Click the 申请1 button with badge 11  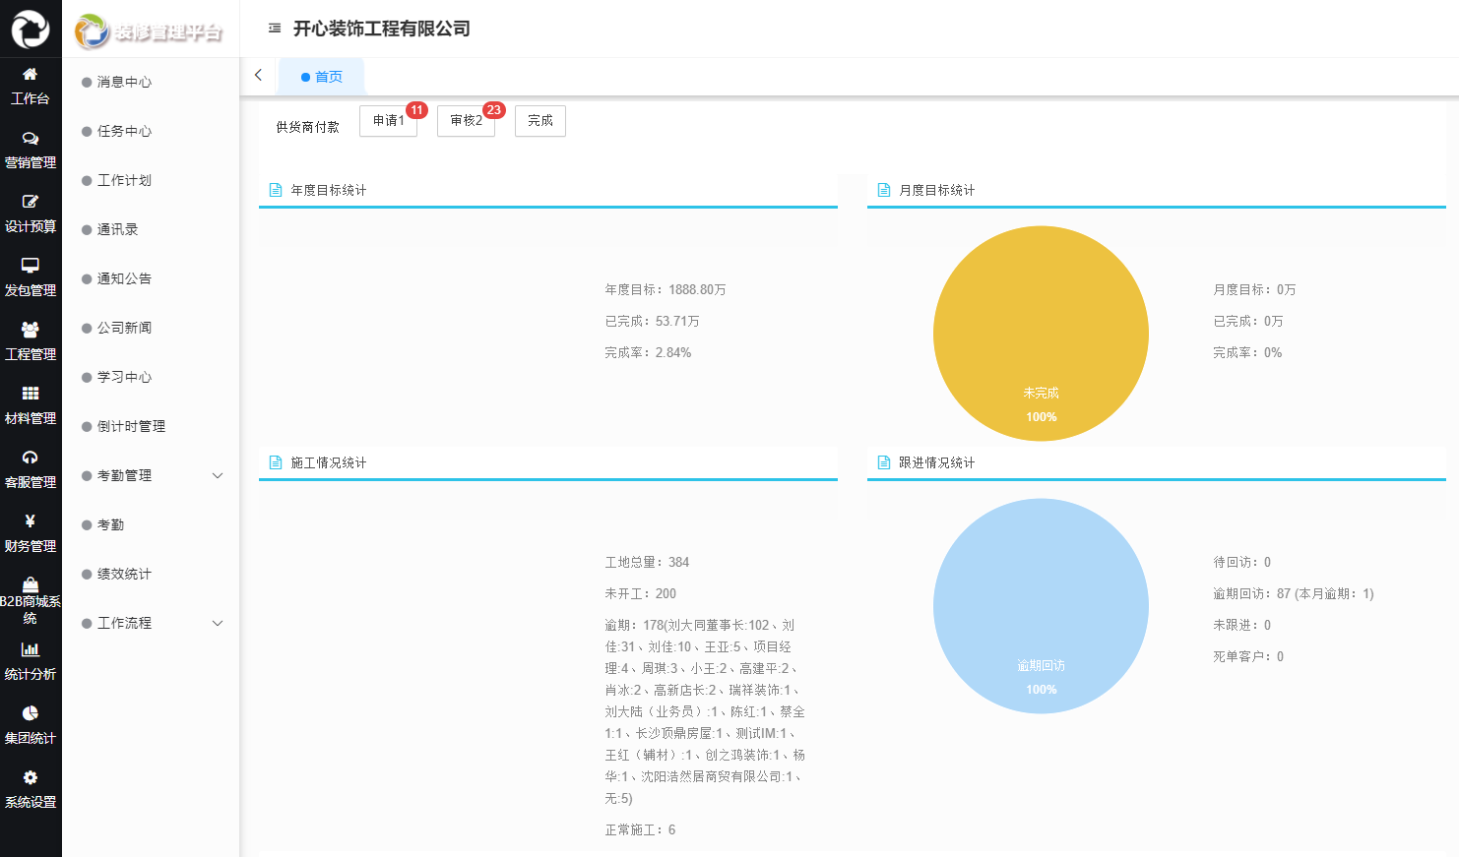tap(388, 121)
